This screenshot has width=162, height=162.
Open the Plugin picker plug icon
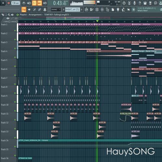pyautogui.click(x=118, y=10)
